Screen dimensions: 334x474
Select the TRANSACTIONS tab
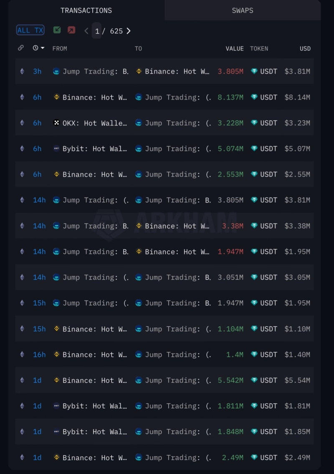tap(86, 10)
